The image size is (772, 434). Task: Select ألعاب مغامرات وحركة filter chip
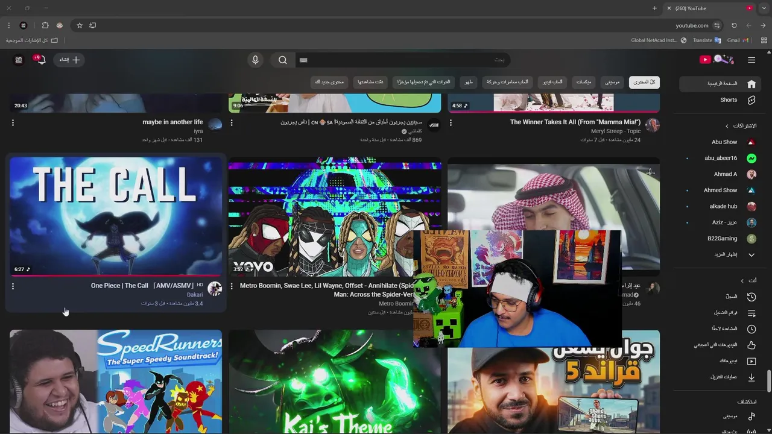tap(507, 82)
